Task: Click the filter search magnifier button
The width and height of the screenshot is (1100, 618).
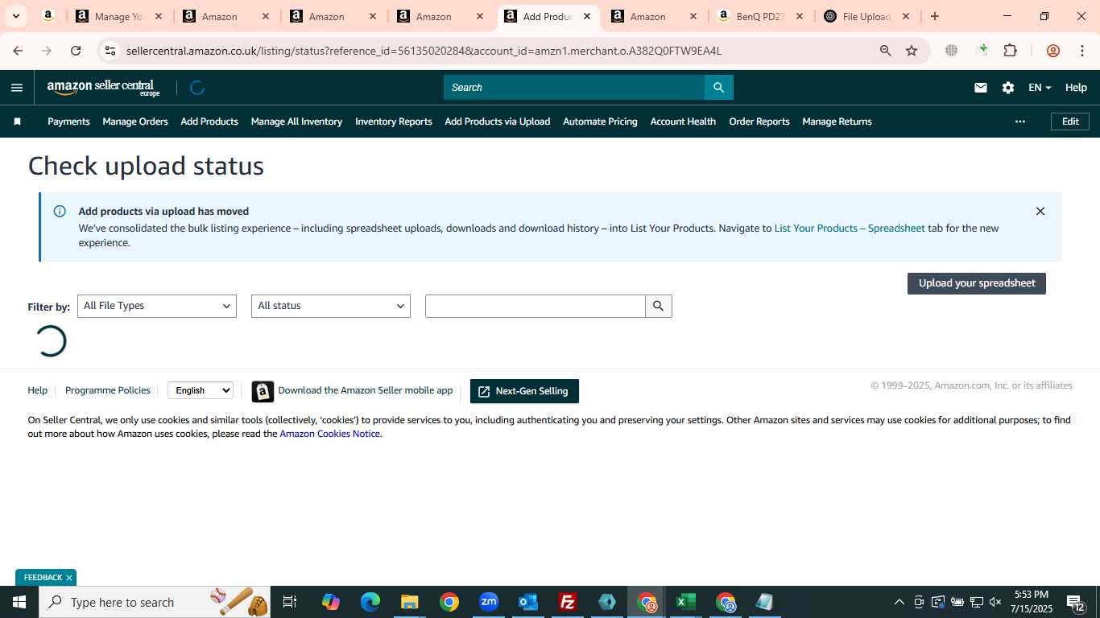Action: click(659, 306)
